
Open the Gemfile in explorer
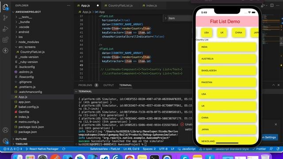point(23,112)
